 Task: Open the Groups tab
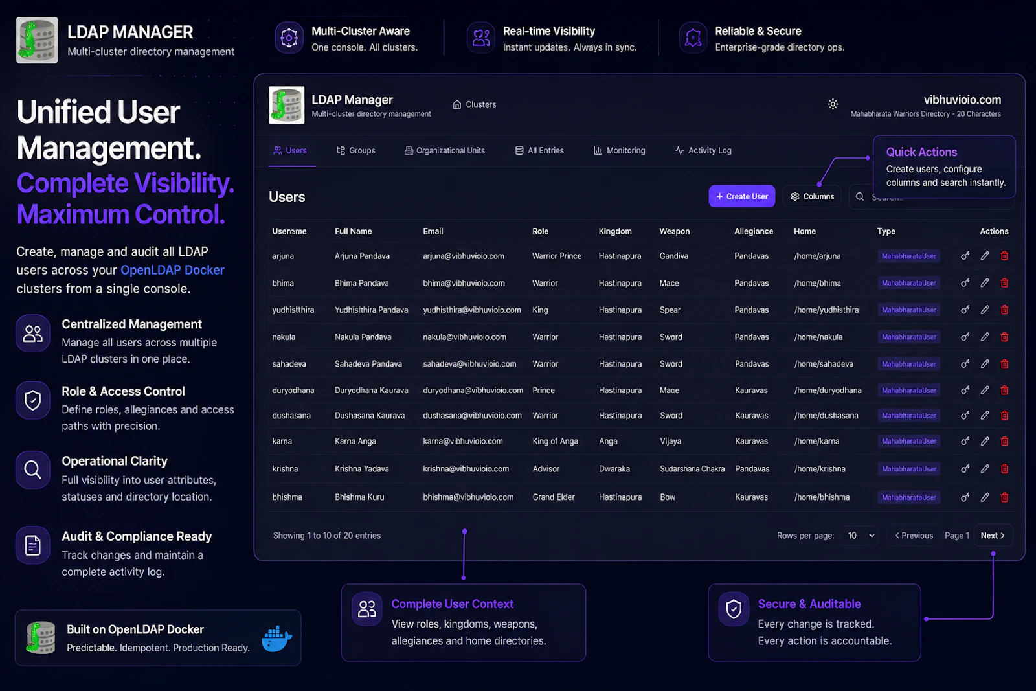(356, 150)
